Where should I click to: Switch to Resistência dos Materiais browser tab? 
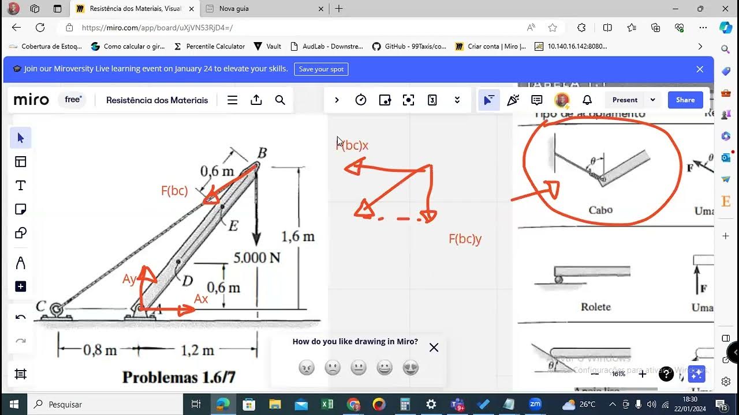pyautogui.click(x=135, y=9)
